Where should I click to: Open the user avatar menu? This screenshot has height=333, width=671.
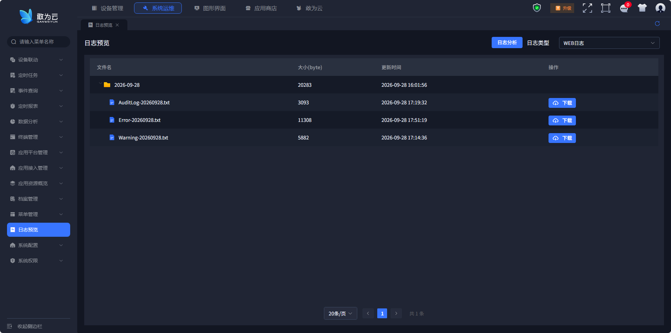(660, 8)
